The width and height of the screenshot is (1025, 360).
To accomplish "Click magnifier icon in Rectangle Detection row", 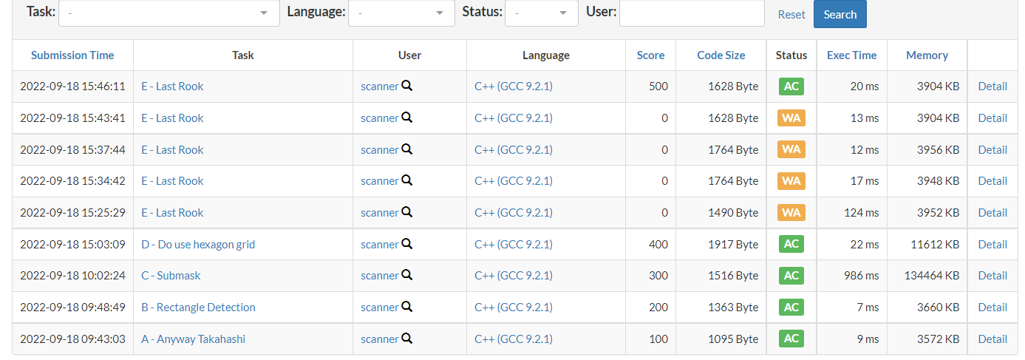I will [x=406, y=307].
